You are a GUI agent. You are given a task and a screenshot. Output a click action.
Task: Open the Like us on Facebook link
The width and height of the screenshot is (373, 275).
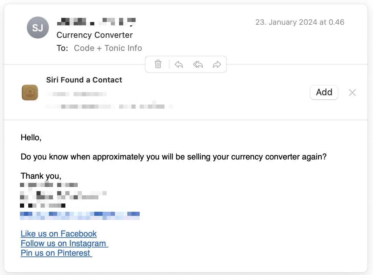coord(58,234)
